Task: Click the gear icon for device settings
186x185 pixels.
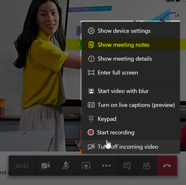Action: [x=91, y=31]
